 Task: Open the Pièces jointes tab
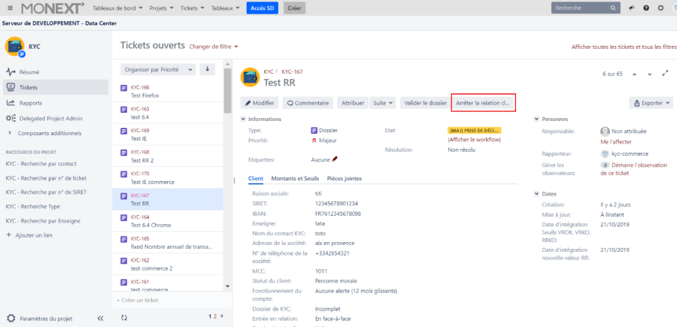(x=344, y=179)
